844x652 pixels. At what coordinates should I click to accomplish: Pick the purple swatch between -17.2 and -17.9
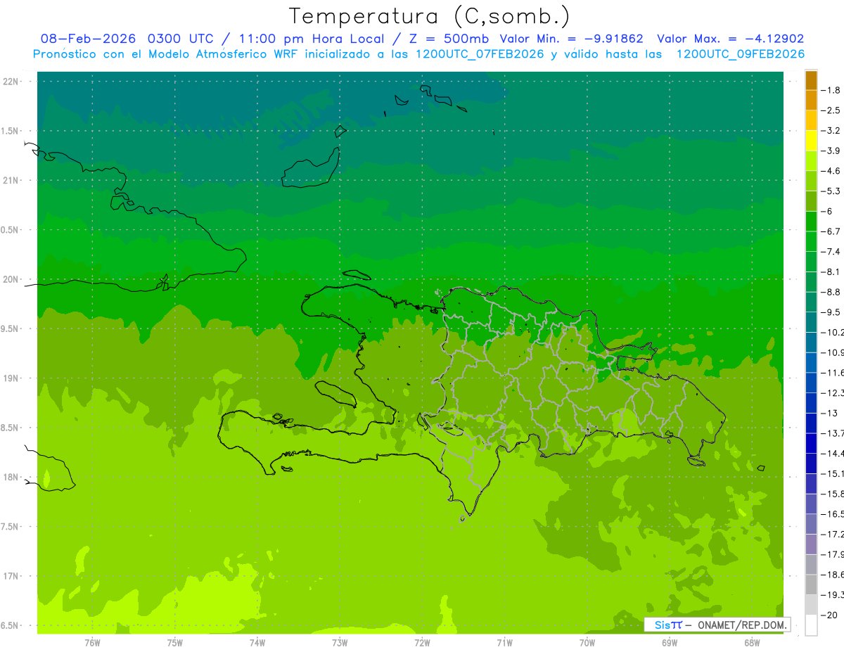point(811,544)
